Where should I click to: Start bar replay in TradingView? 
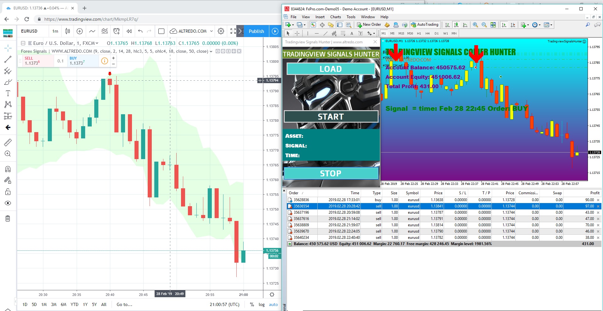click(129, 31)
